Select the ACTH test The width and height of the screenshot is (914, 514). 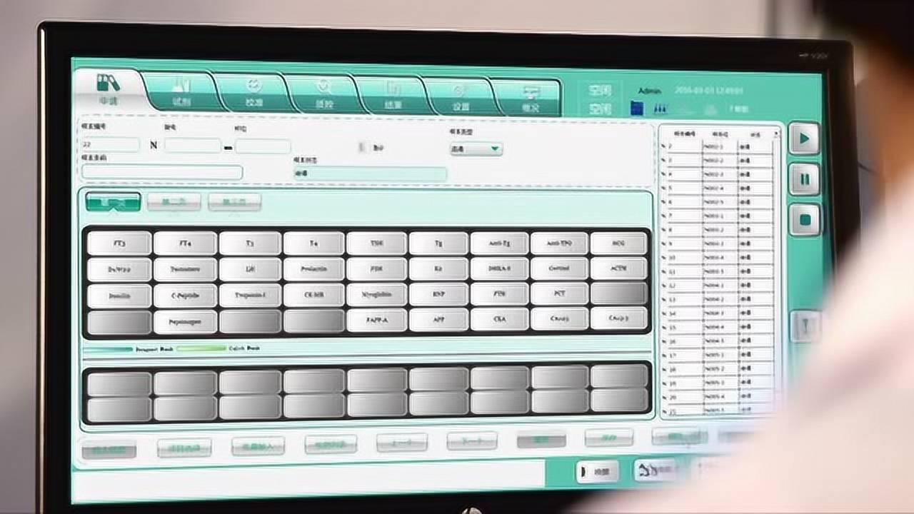point(619,268)
